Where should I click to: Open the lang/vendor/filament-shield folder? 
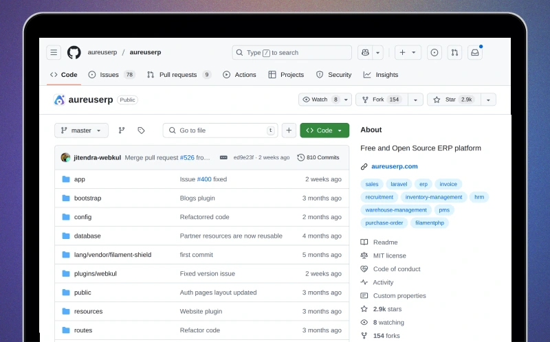pyautogui.click(x=113, y=255)
